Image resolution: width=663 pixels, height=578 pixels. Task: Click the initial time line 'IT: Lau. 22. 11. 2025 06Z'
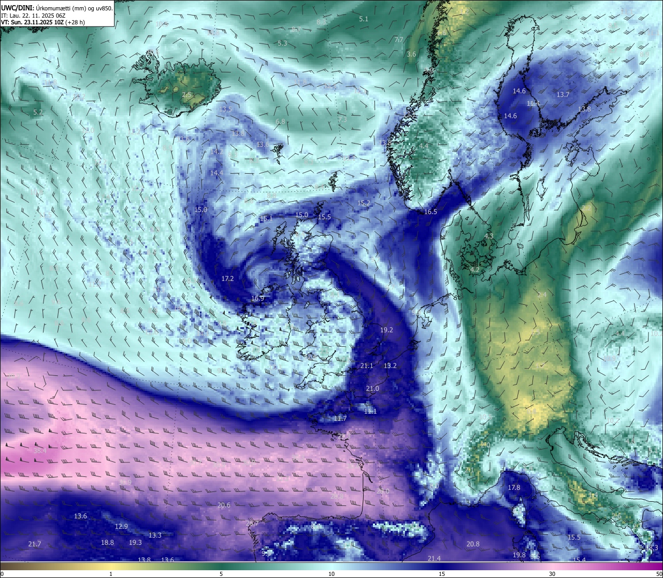coord(34,16)
